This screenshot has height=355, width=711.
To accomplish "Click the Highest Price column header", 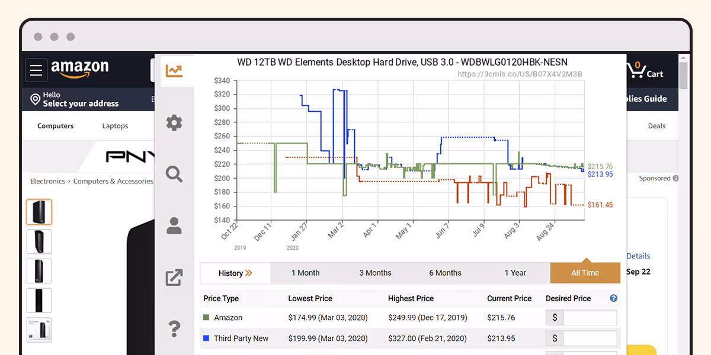I will coord(411,298).
